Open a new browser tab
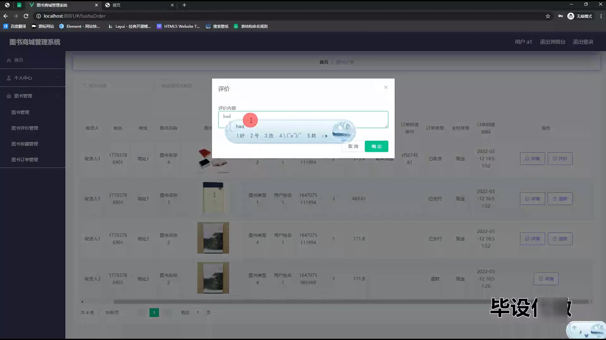This screenshot has height=340, width=606. pyautogui.click(x=184, y=5)
